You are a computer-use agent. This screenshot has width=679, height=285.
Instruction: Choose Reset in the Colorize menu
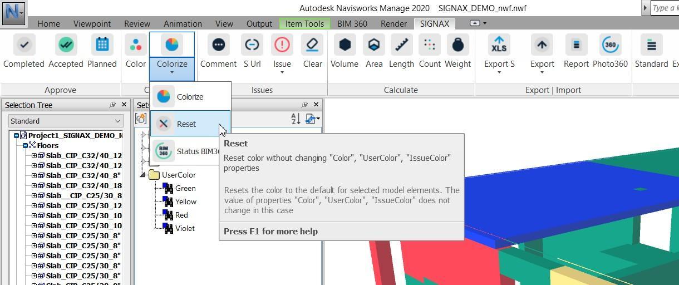190,124
